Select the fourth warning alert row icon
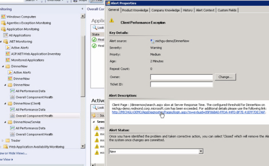 click(97, 146)
